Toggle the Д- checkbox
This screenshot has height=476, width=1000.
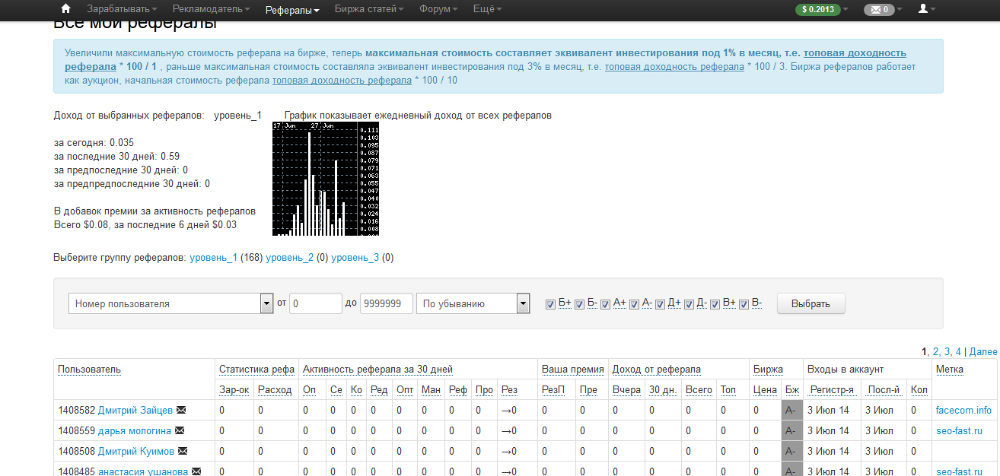(689, 304)
